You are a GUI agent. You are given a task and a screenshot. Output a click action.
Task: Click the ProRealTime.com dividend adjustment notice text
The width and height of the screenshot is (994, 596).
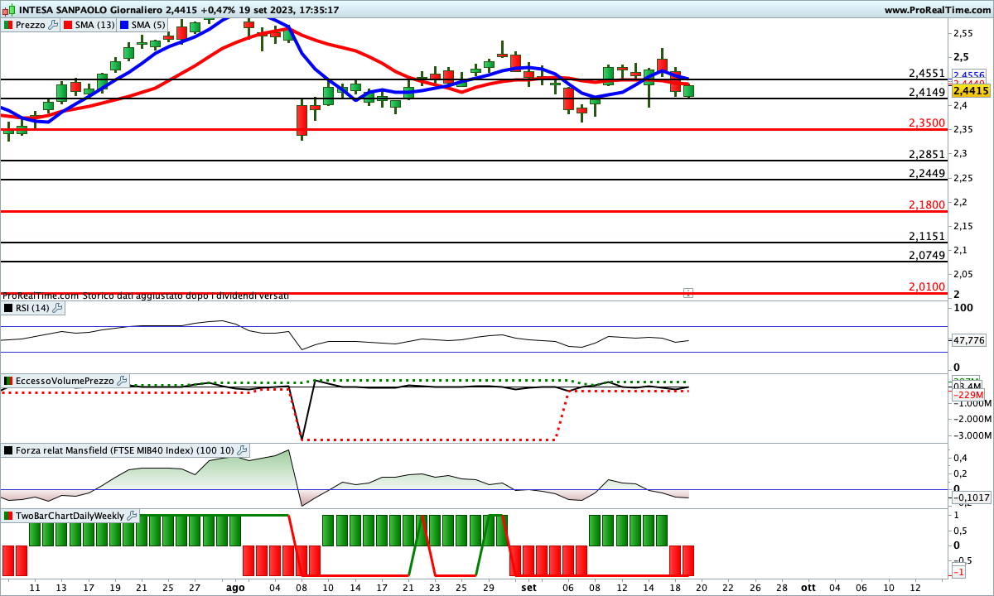[x=145, y=296]
